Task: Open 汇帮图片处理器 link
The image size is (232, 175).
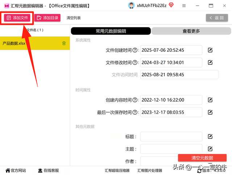Action: [150, 171]
